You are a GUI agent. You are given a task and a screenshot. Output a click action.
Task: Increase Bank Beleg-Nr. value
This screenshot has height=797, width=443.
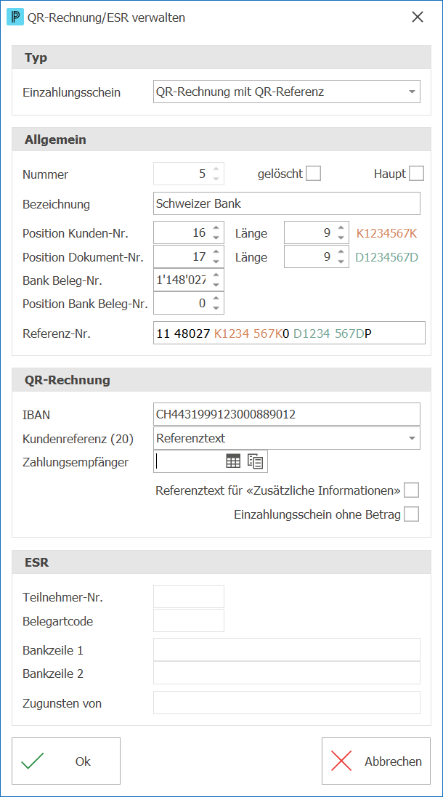click(216, 275)
